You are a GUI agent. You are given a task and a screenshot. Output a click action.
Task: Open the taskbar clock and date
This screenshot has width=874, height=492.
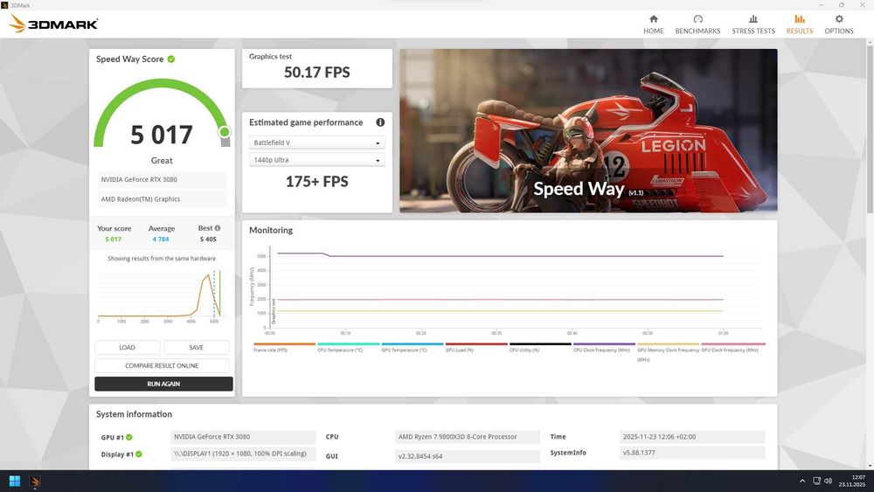pos(852,481)
